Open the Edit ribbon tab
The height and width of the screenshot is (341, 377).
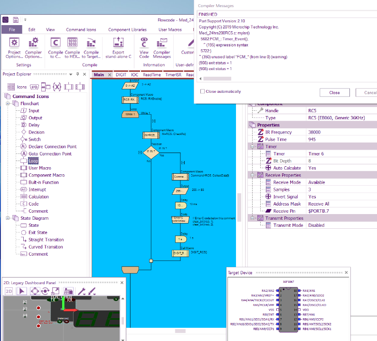click(x=32, y=29)
